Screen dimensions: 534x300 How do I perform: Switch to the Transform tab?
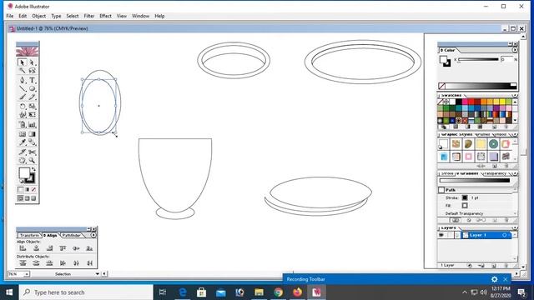pos(29,235)
